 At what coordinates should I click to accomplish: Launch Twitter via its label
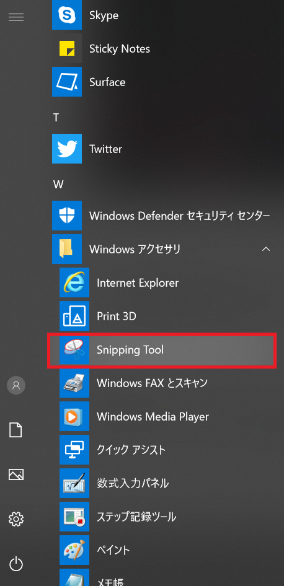[106, 149]
